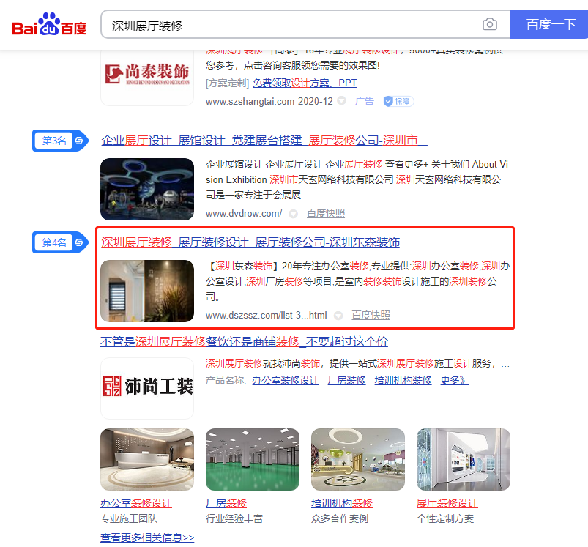Expand dropdown arrow next to www.szshangtai.com
The height and width of the screenshot is (547, 588).
341,101
